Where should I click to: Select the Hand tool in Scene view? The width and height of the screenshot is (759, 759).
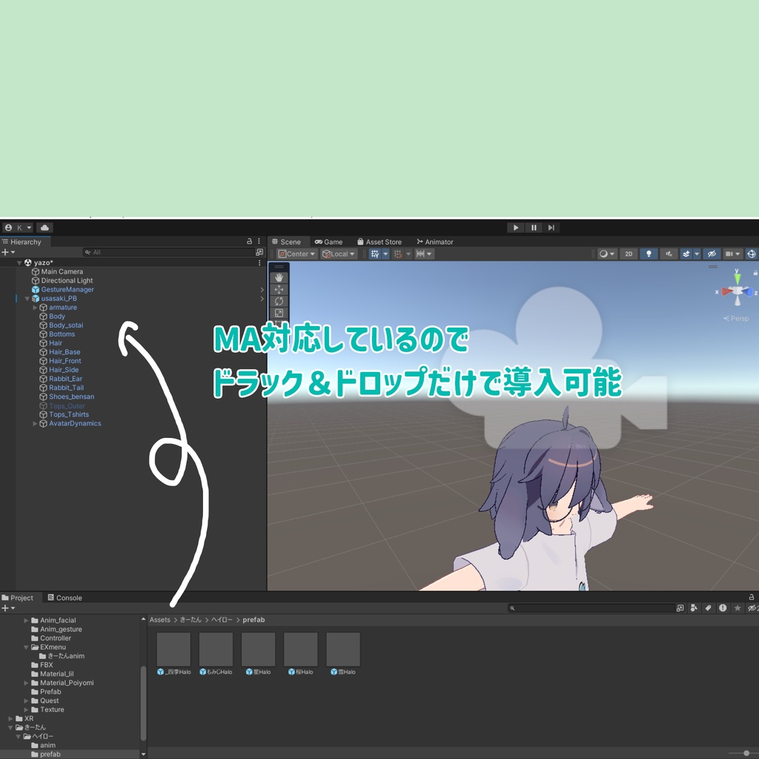point(279,276)
